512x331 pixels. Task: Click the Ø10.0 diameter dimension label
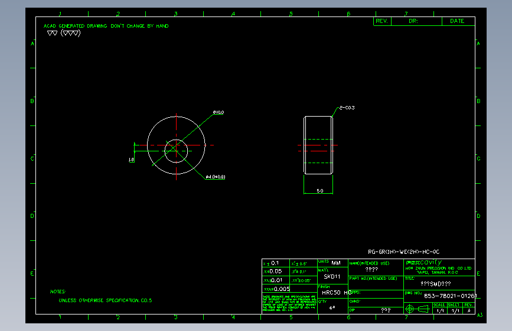tap(219, 112)
